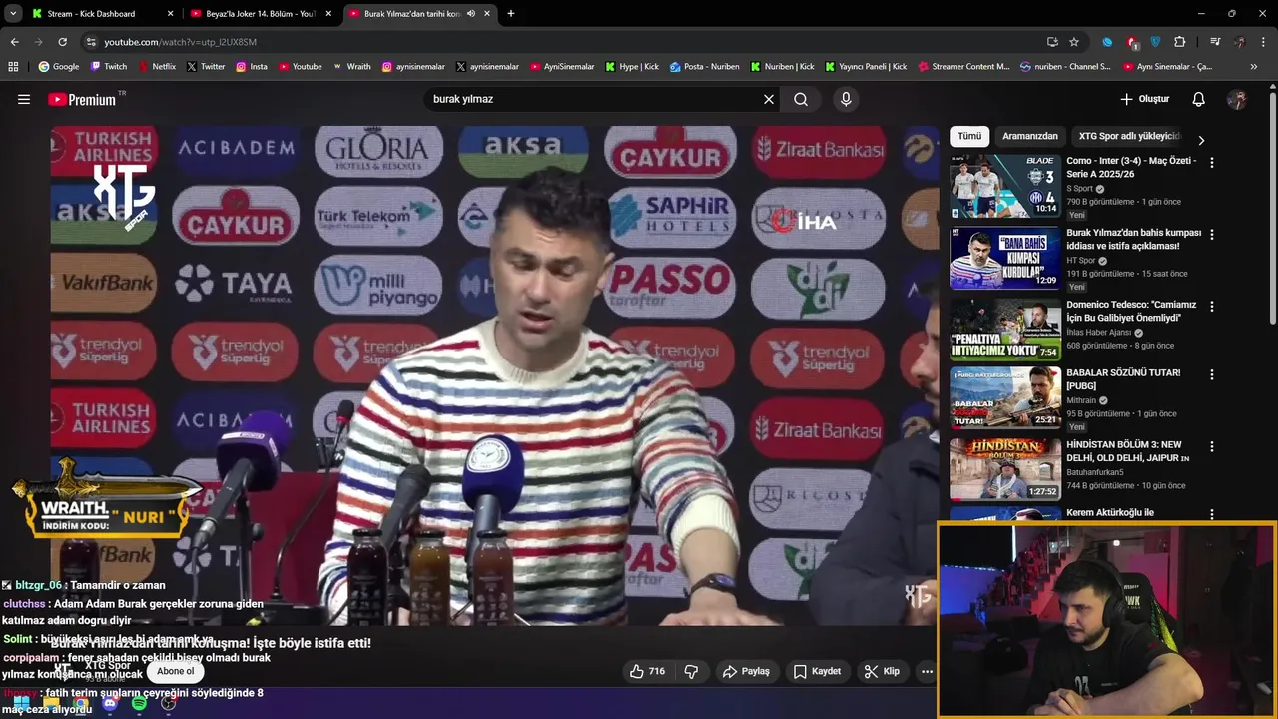Open the Google bookmark
Image resolution: width=1278 pixels, height=719 pixels.
click(x=59, y=67)
